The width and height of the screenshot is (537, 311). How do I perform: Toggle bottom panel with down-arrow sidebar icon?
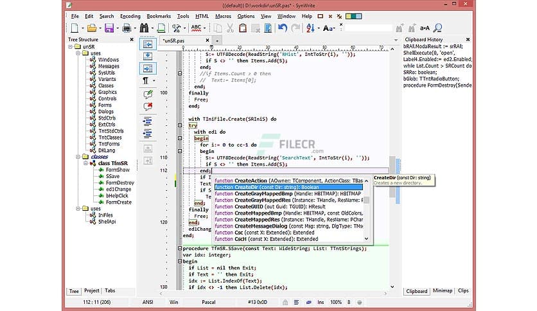coord(148,56)
